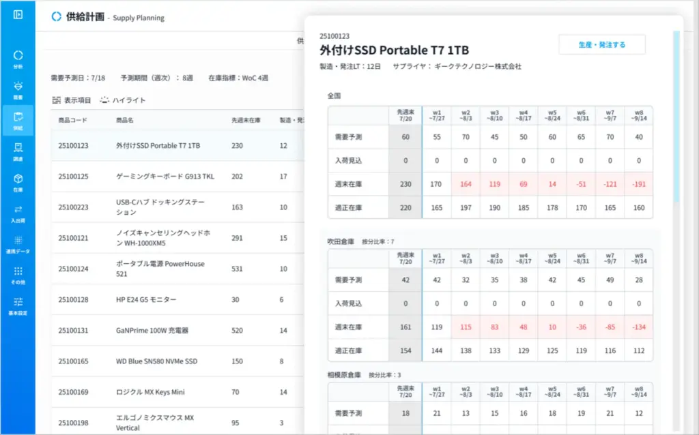The height and width of the screenshot is (435, 699).
Task: Click 全国 week-end stock value -191
Action: [x=639, y=184]
